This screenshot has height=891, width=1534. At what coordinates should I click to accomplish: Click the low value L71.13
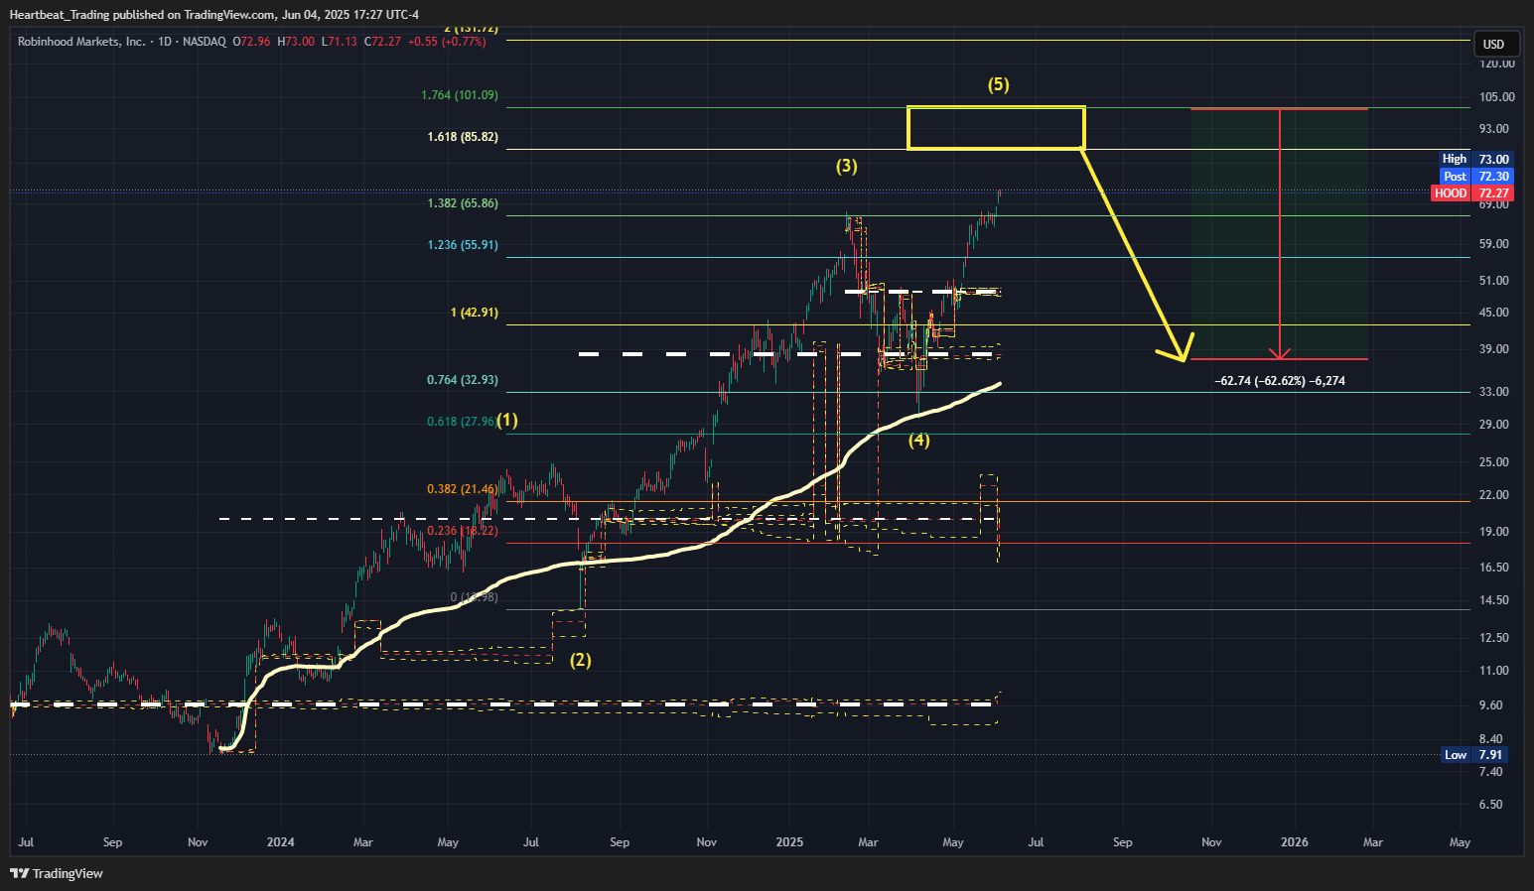point(340,42)
